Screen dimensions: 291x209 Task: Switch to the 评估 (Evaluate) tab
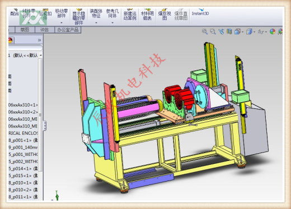(45, 30)
